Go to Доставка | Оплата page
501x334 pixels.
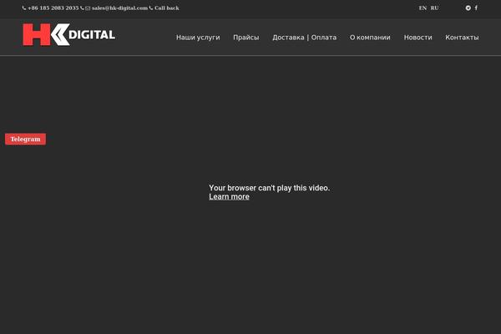[x=305, y=38]
